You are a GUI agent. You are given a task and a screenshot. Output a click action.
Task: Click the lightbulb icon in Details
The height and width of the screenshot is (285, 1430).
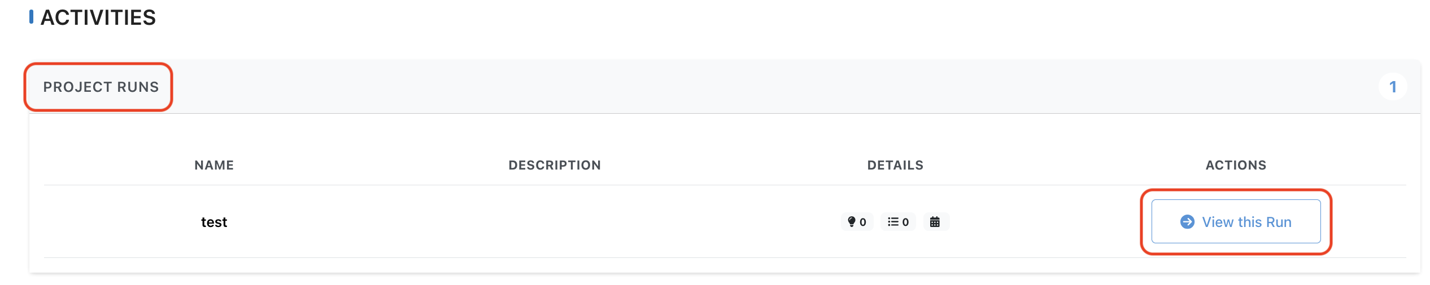click(x=852, y=222)
